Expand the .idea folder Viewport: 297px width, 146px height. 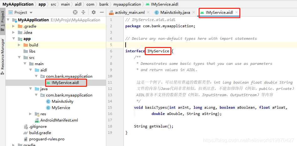click(13, 32)
